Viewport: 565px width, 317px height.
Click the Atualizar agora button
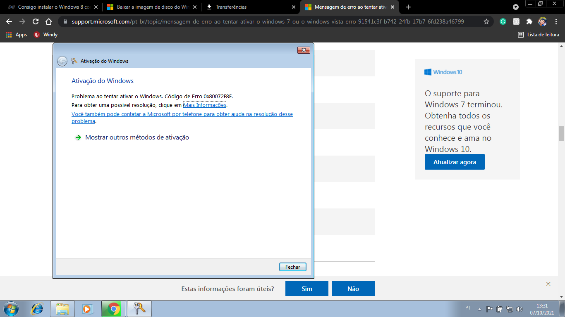pyautogui.click(x=455, y=162)
